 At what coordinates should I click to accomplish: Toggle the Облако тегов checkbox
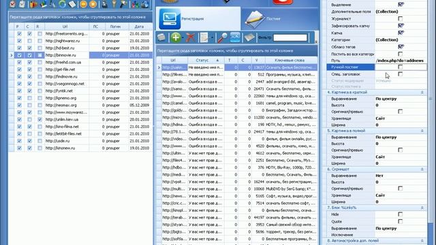pyautogui.click(x=401, y=47)
